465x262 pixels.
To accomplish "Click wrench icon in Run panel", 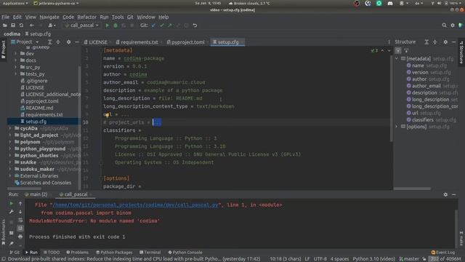I will (12, 212).
